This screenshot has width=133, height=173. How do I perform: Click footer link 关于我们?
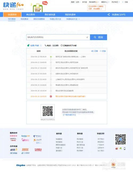point(101,139)
